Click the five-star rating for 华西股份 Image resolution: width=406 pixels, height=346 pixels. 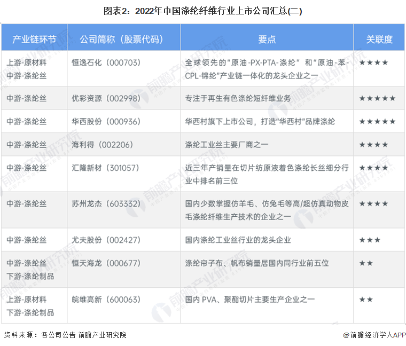(x=377, y=121)
